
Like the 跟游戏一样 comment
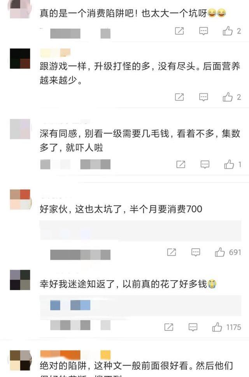click(x=227, y=97)
